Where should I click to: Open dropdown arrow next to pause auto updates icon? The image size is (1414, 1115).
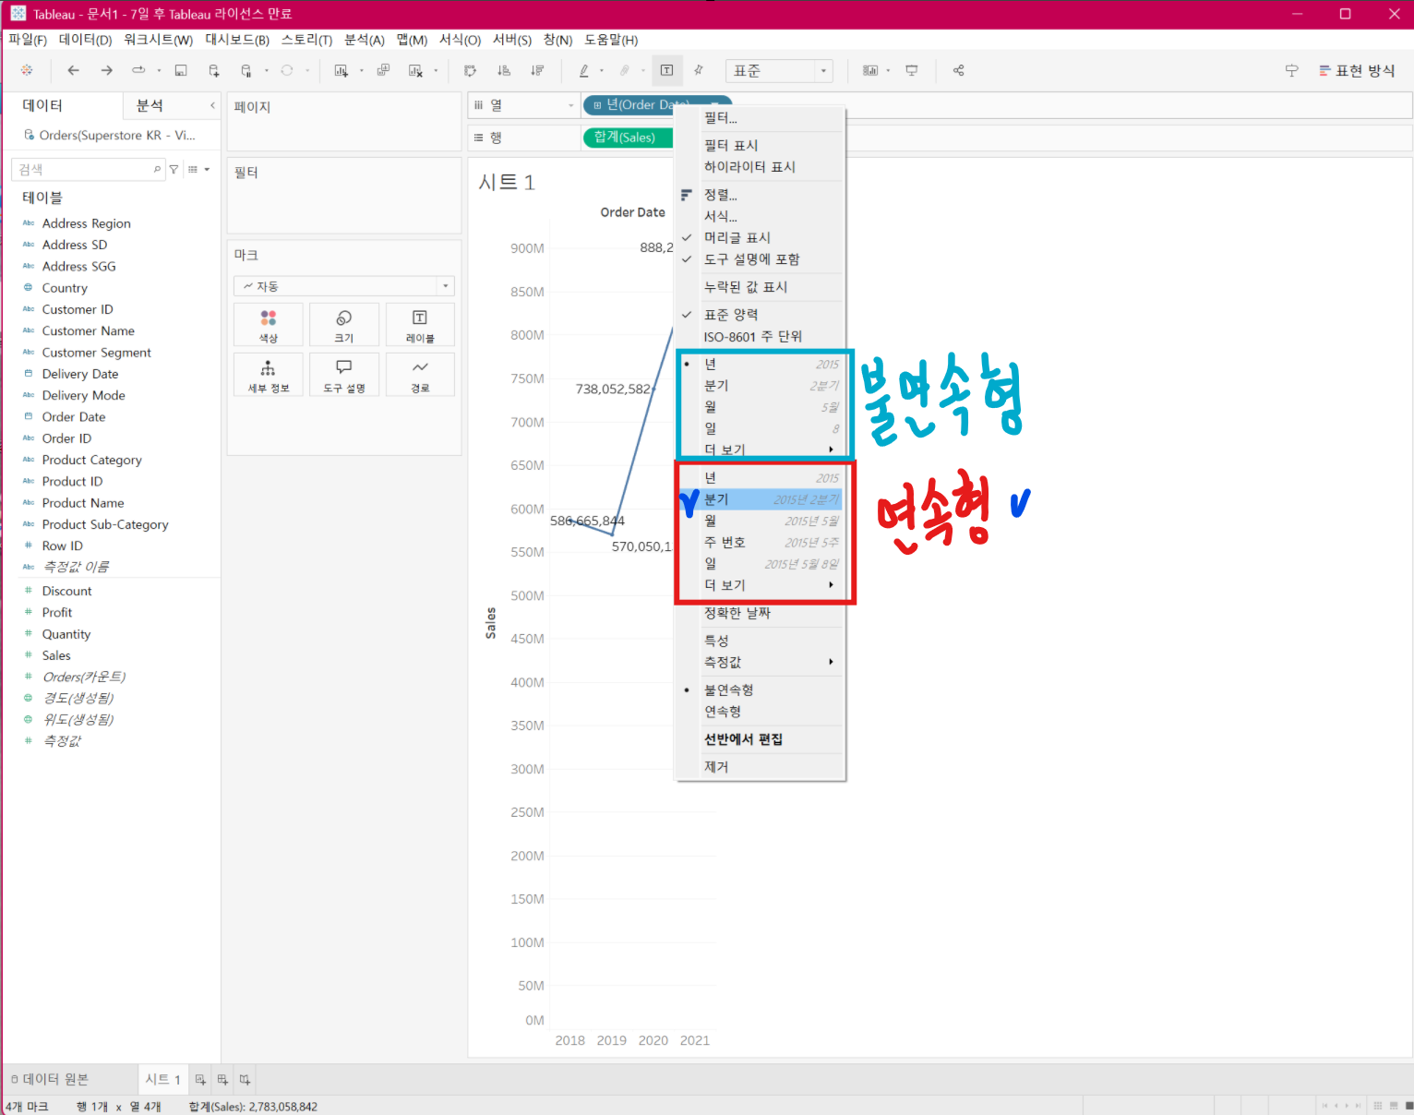[267, 70]
